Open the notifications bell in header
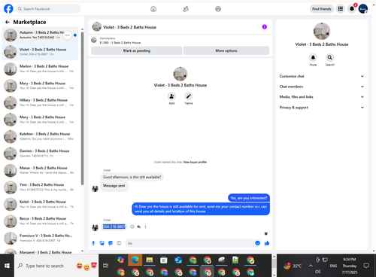 pos(352,9)
